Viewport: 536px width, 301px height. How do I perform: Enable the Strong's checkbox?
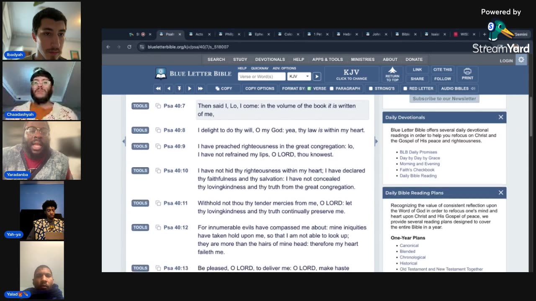pos(371,89)
